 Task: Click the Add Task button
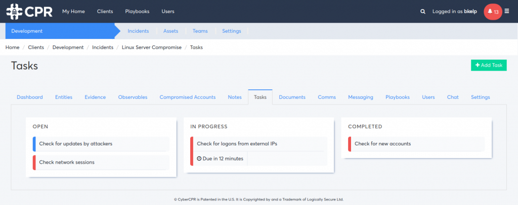[x=489, y=65]
